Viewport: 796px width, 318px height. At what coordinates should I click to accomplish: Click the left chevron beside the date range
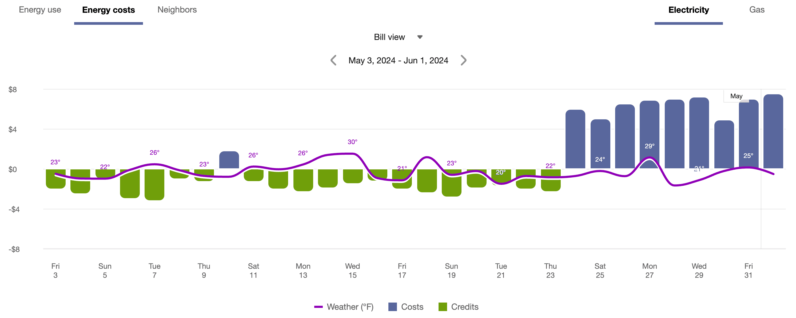point(333,60)
